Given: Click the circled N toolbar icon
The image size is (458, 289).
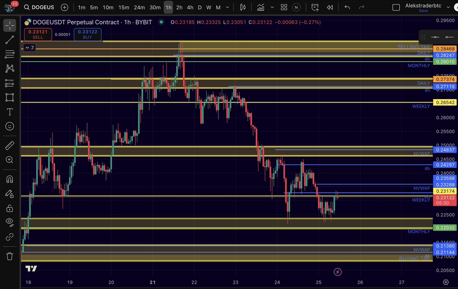Looking at the screenshot, I should point(297,7).
